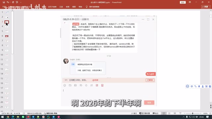Click the 操作说明搜索 search box
The image size is (212, 119).
tap(94, 7)
